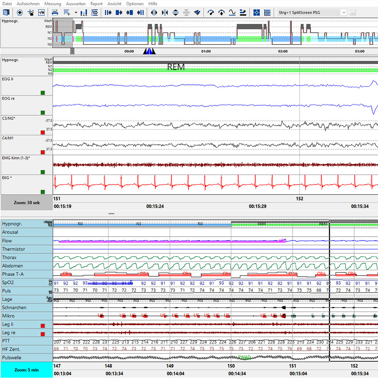This screenshot has height=378, width=378.
Task: Toggle the C4/M1 red status square
Action: coord(43,152)
